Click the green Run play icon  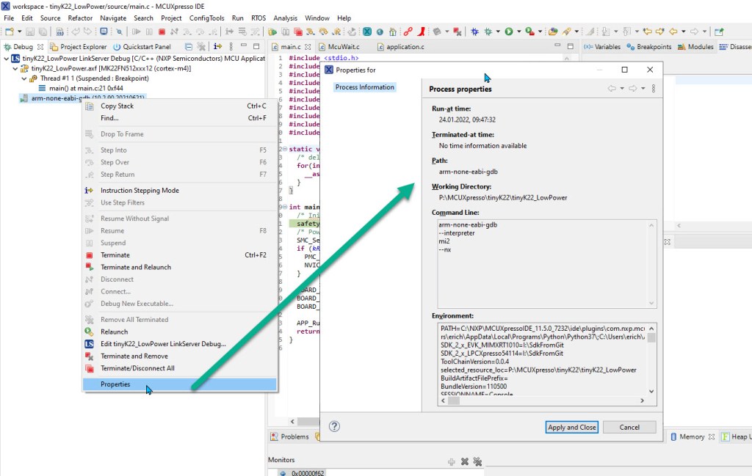(509, 32)
